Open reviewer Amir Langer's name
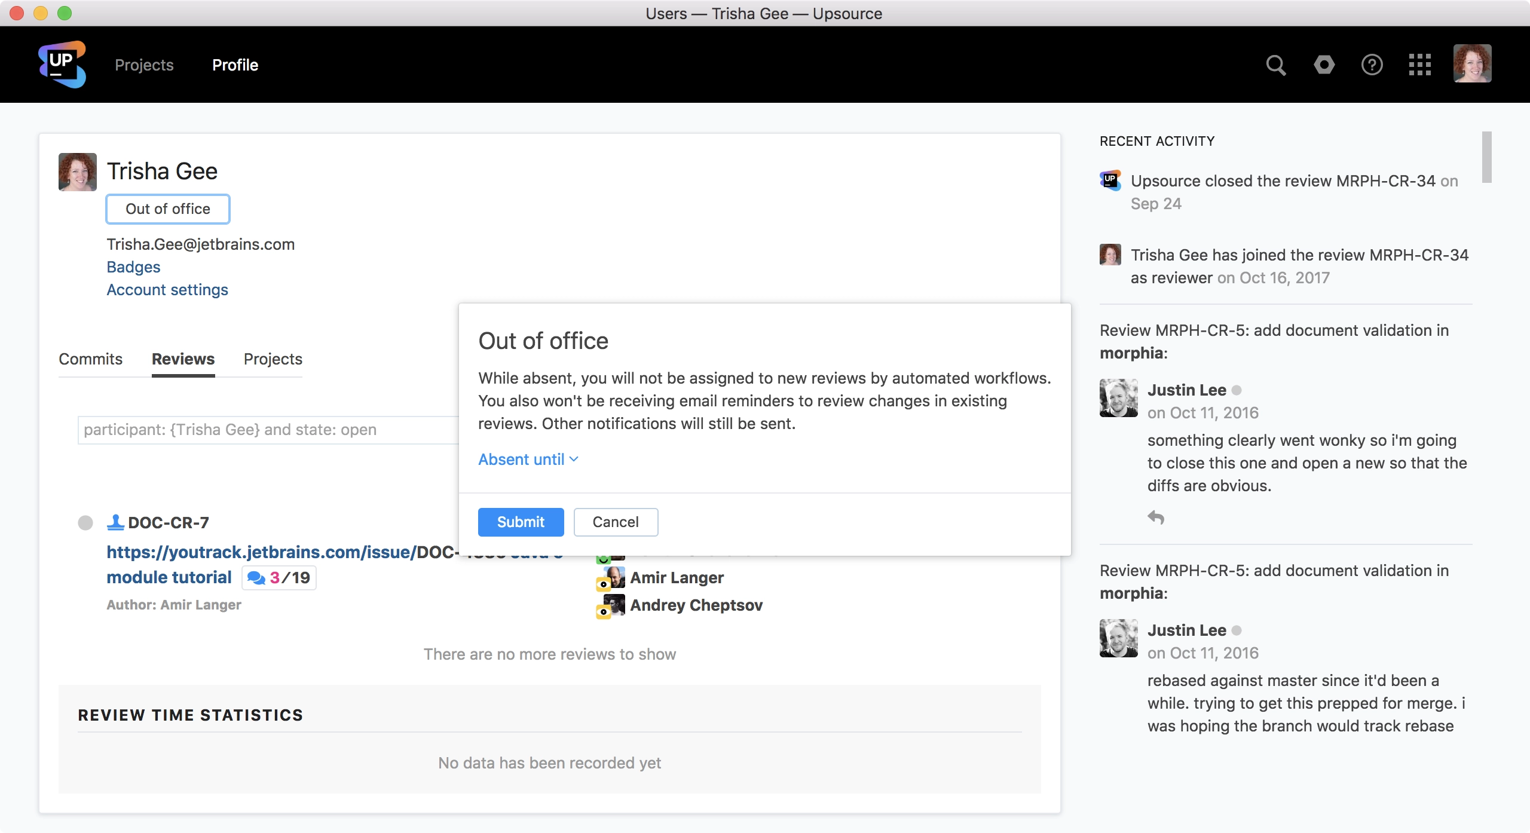 (x=677, y=578)
